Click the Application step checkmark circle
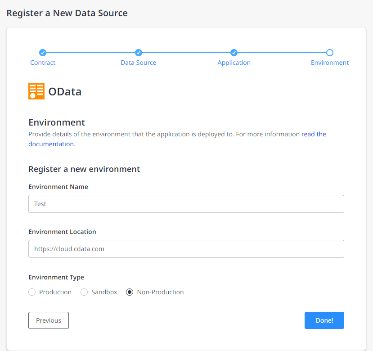 (x=234, y=53)
